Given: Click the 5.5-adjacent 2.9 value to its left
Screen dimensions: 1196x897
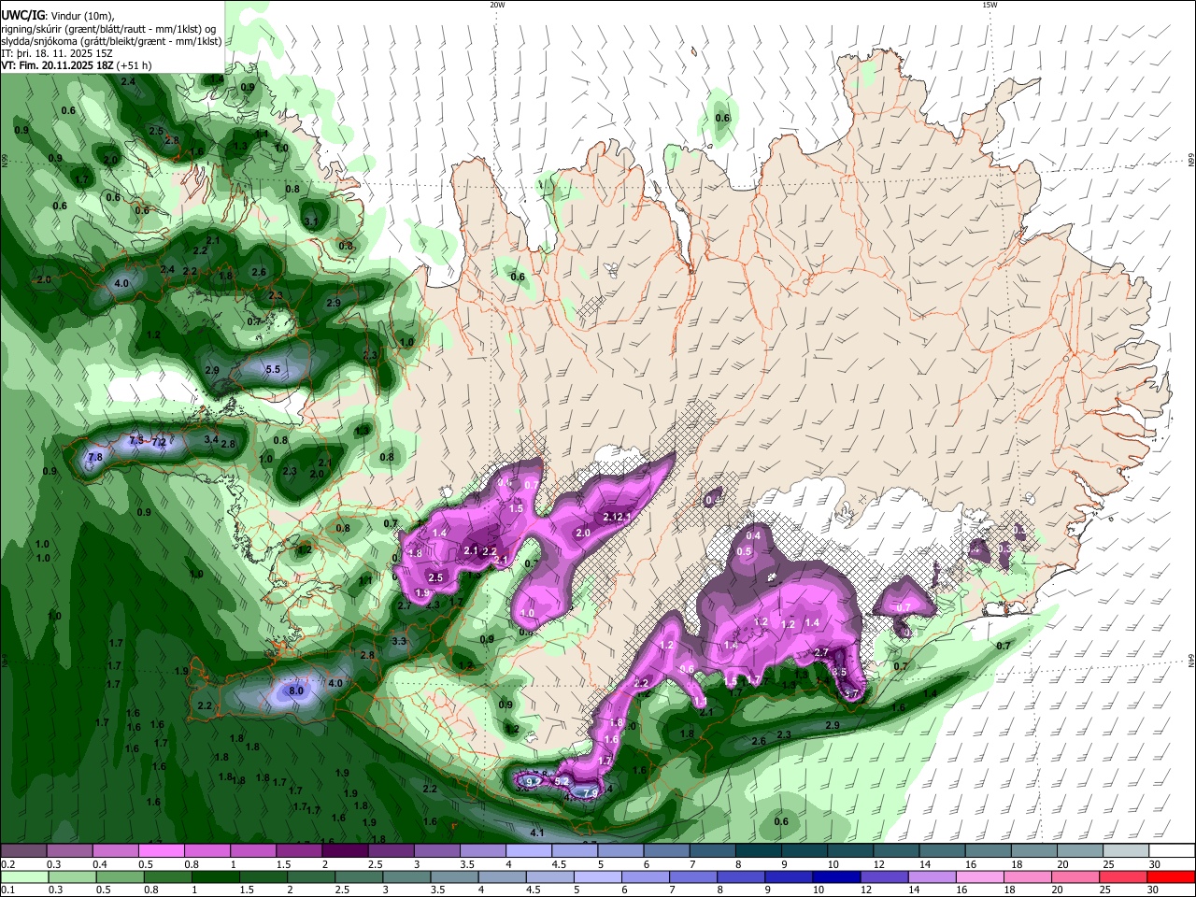Looking at the screenshot, I should tap(212, 370).
